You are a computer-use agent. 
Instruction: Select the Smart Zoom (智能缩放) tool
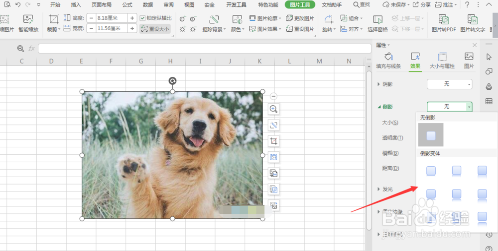click(28, 23)
